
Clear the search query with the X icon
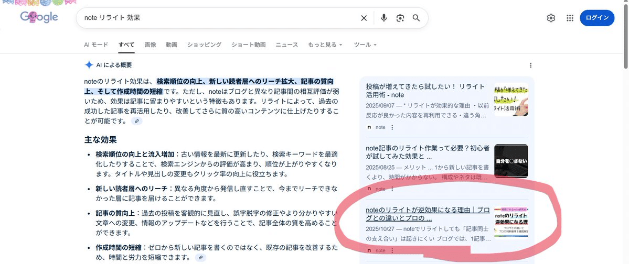pos(364,18)
